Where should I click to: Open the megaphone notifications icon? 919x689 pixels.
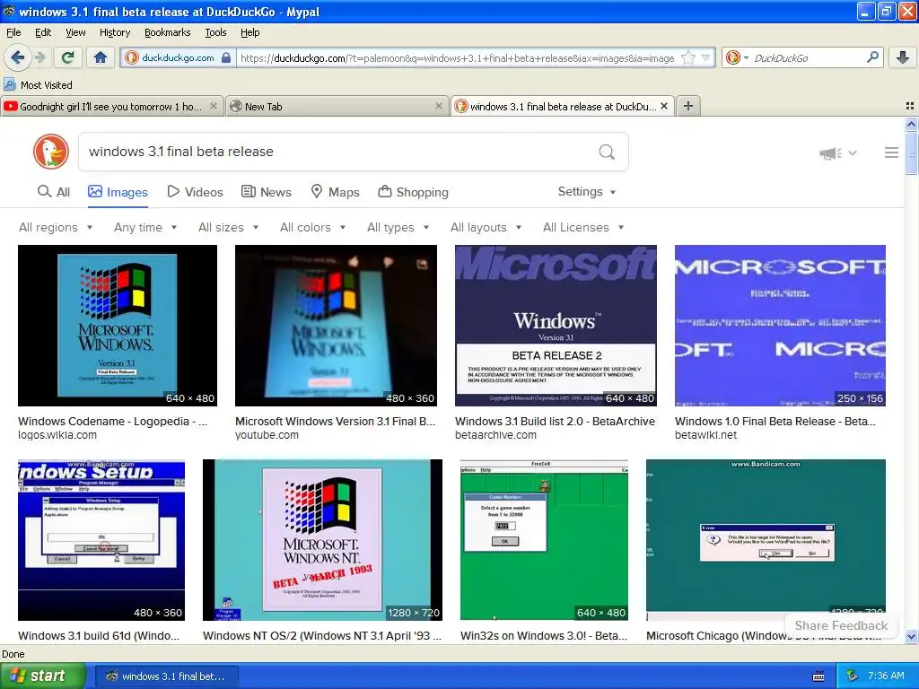pyautogui.click(x=830, y=153)
